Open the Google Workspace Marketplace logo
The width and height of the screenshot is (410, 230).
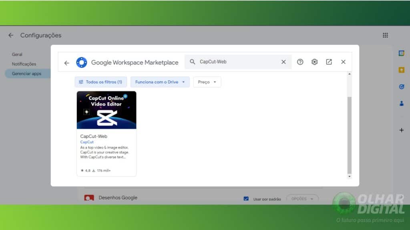(82, 62)
